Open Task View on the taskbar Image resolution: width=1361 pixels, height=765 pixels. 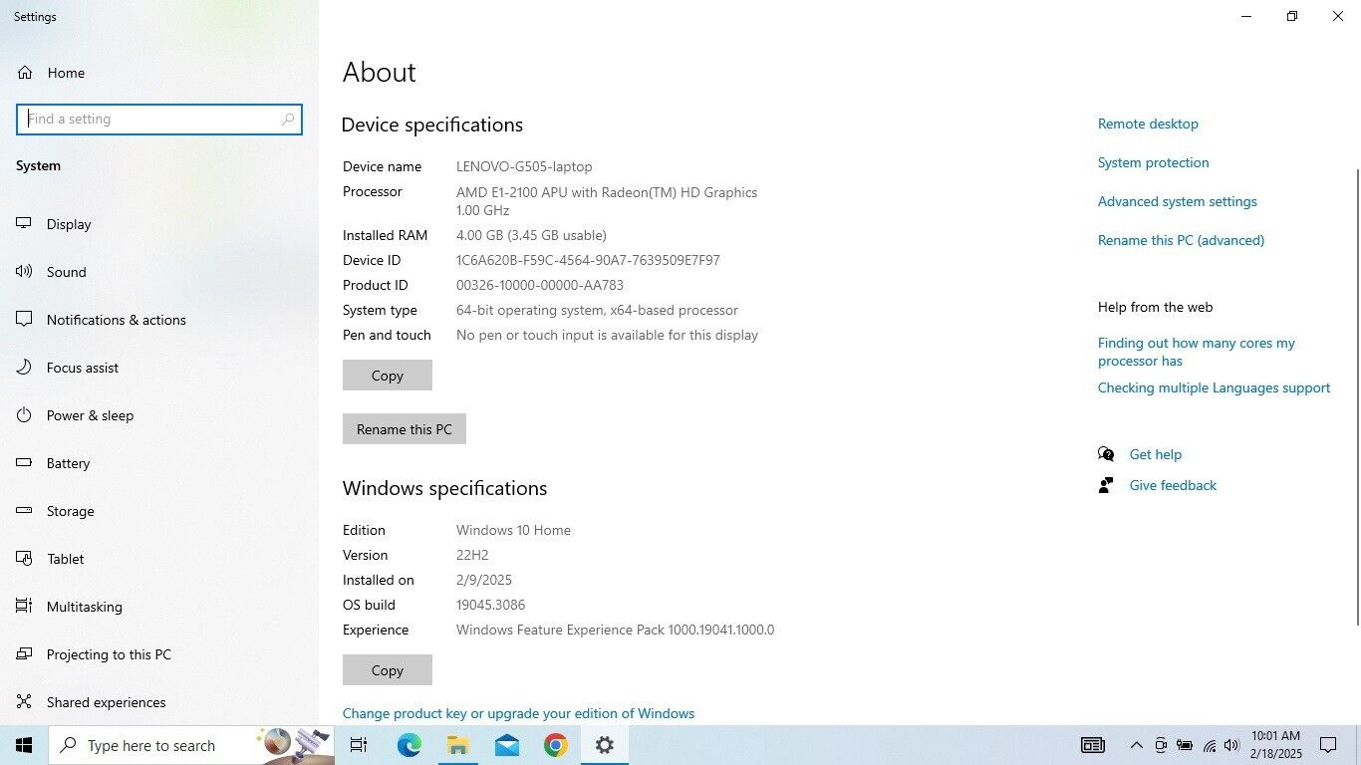pos(359,745)
